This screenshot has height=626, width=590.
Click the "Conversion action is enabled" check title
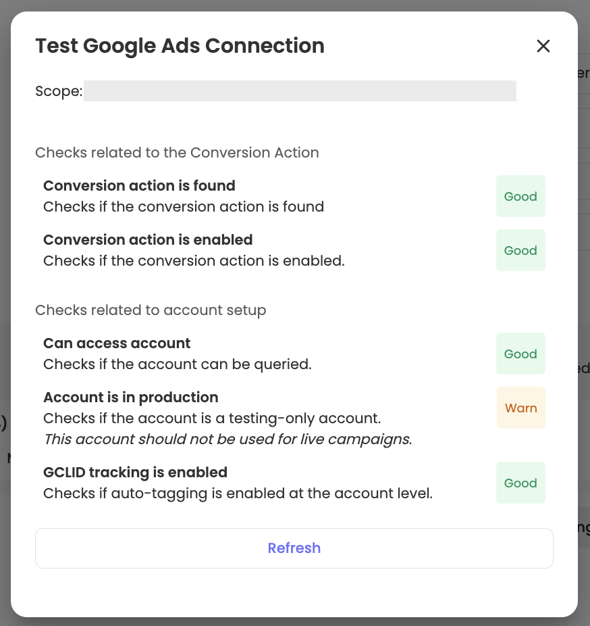pyautogui.click(x=148, y=240)
